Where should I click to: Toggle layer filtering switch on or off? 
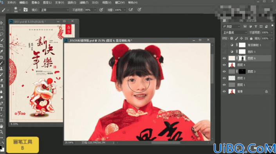pyautogui.click(x=272, y=26)
